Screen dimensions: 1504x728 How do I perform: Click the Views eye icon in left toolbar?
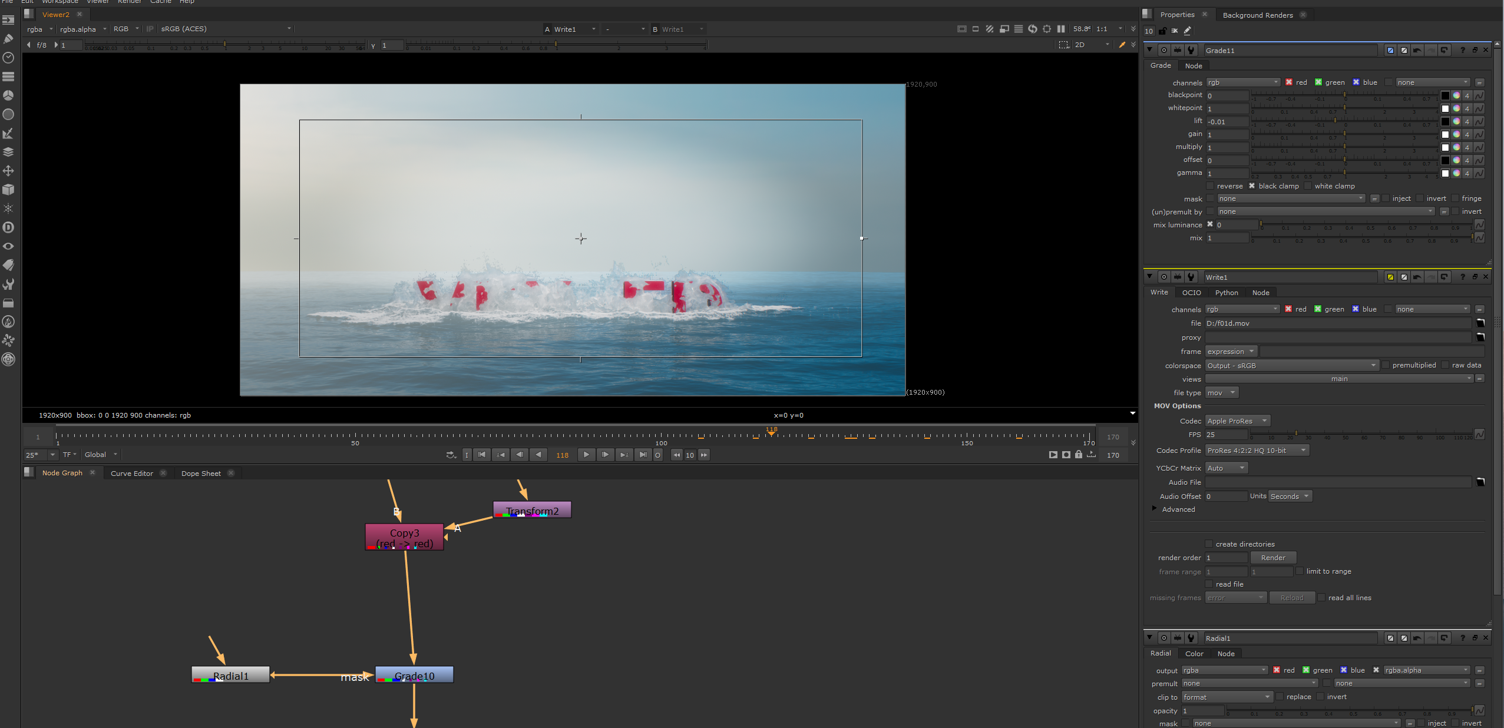click(9, 246)
